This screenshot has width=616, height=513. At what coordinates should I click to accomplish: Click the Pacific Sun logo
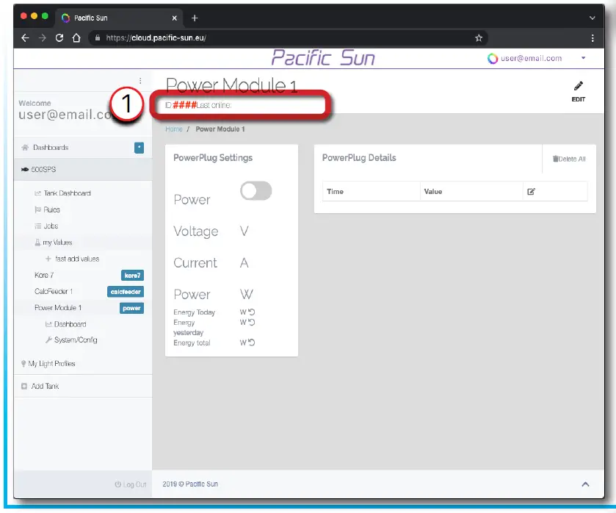point(323,58)
